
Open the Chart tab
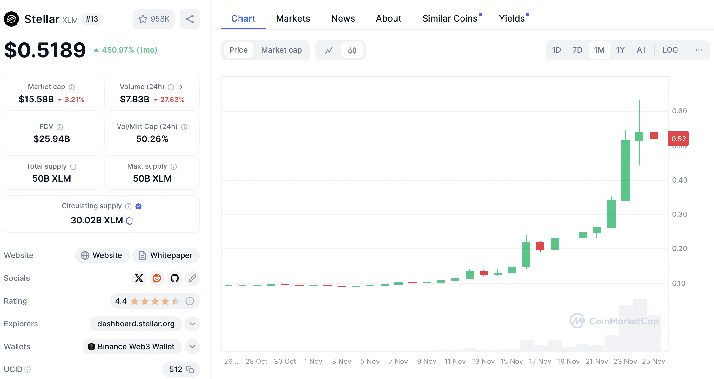click(243, 18)
